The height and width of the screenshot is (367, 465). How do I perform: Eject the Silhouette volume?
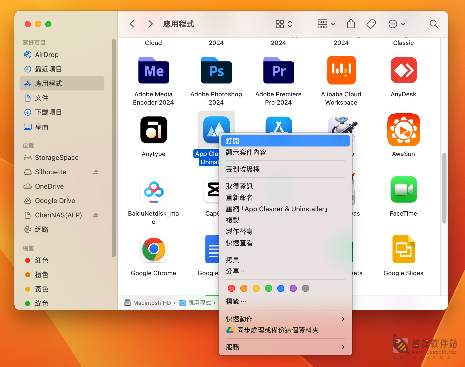[96, 172]
